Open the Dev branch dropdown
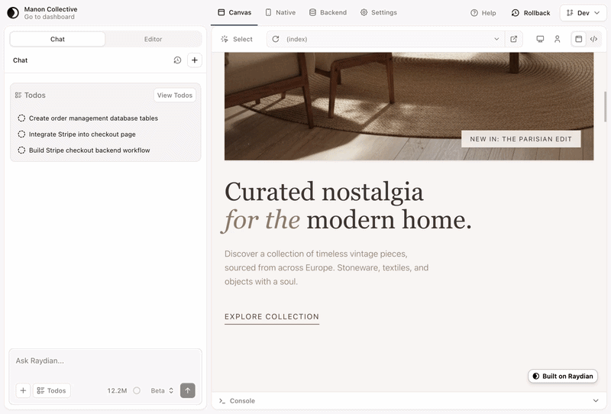The image size is (611, 414). tap(583, 13)
